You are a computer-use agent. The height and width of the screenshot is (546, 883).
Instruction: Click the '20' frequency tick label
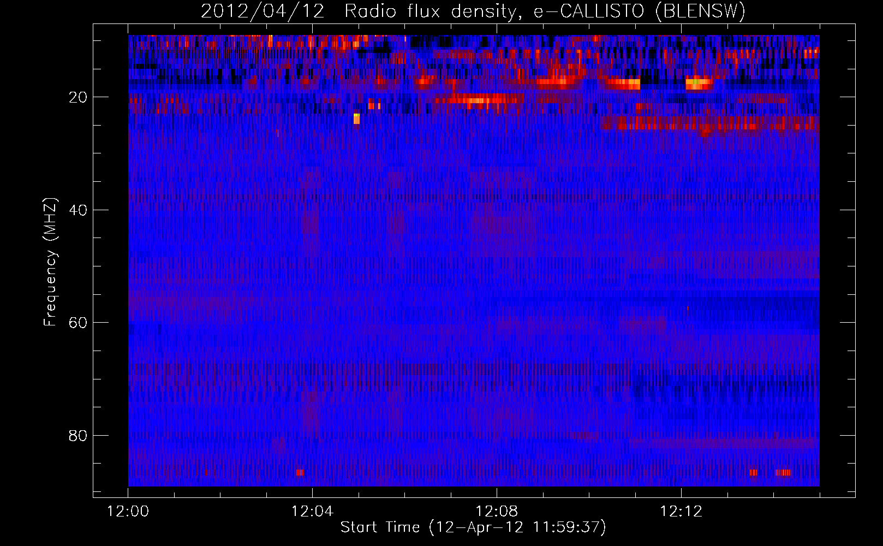(x=79, y=97)
